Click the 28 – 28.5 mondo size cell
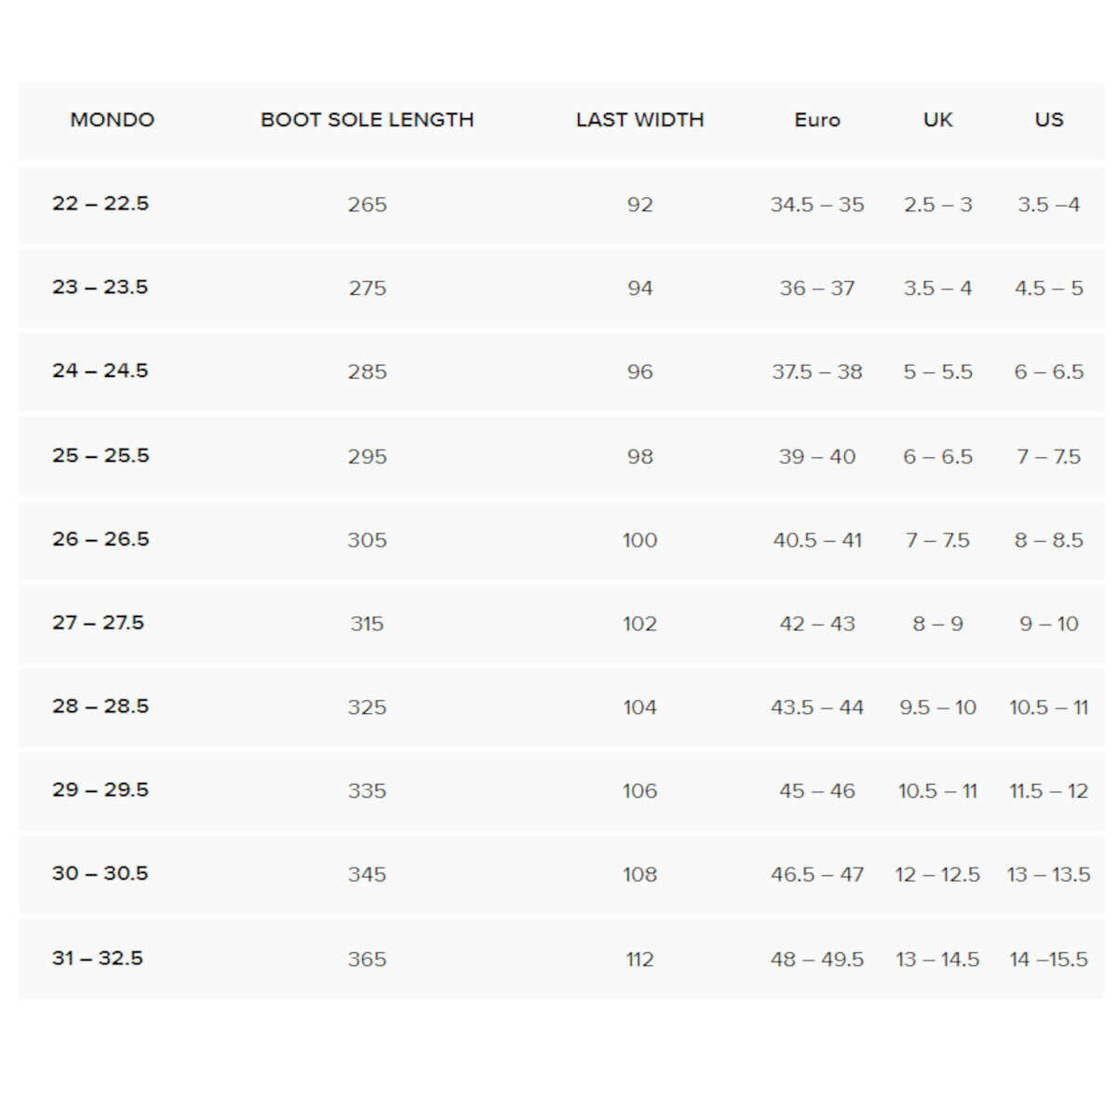The width and height of the screenshot is (1117, 1117). [x=101, y=707]
